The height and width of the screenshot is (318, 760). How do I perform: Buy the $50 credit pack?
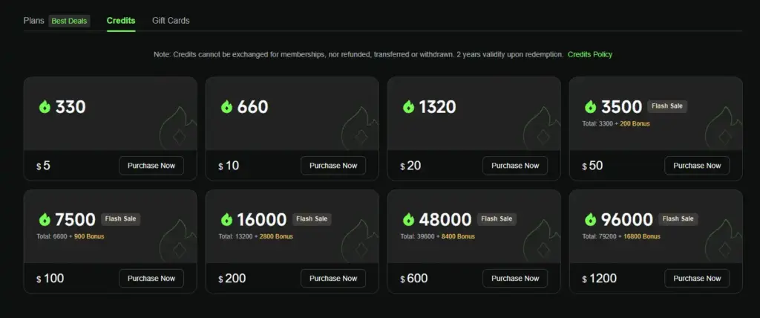[x=696, y=166]
